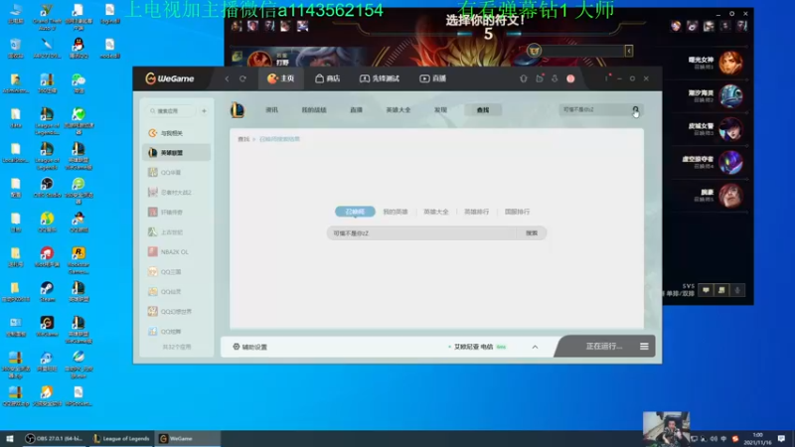The height and width of the screenshot is (447, 795).
Task: Open the 资讯 tab
Action: point(271,109)
